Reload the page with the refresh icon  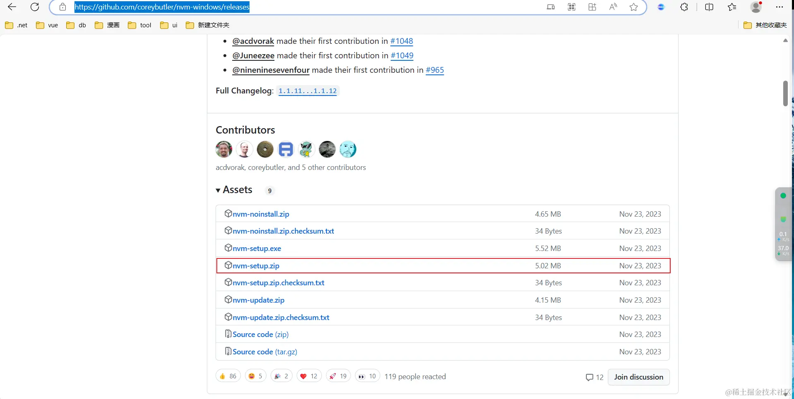coord(35,7)
